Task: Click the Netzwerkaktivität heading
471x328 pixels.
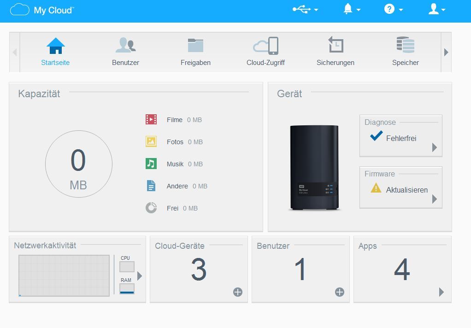Action: point(45,246)
